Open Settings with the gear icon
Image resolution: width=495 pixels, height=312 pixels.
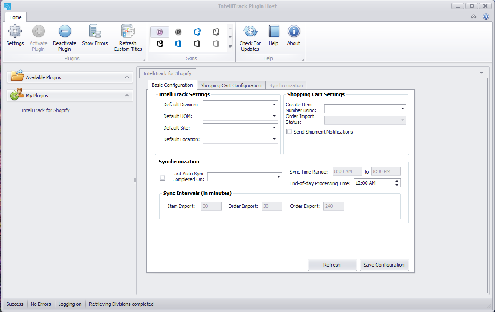[15, 32]
